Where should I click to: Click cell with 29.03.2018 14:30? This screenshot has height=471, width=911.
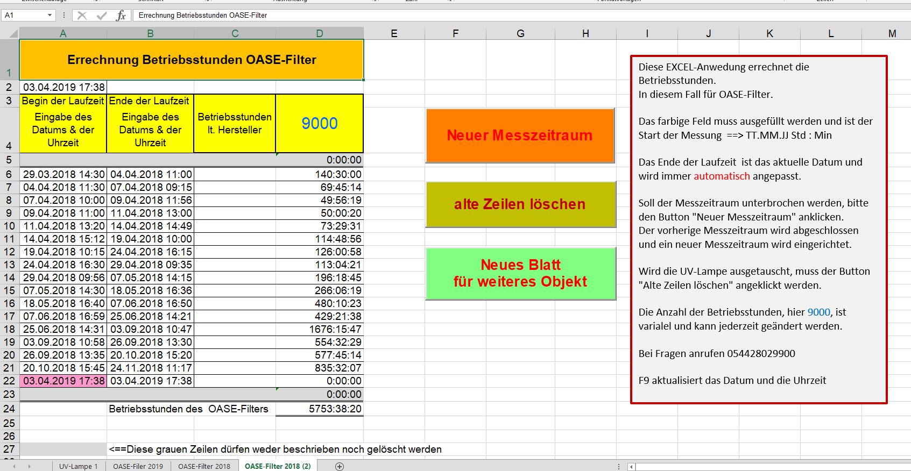tap(63, 174)
